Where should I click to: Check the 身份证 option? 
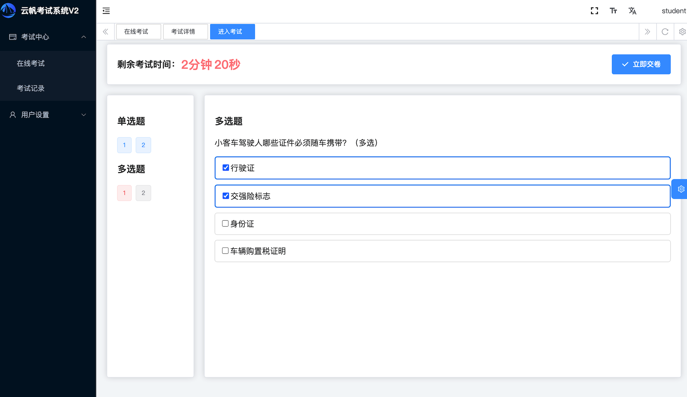[x=225, y=223]
